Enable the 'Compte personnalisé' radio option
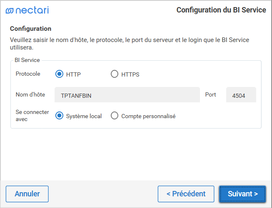The width and height of the screenshot is (272, 208). [x=115, y=116]
